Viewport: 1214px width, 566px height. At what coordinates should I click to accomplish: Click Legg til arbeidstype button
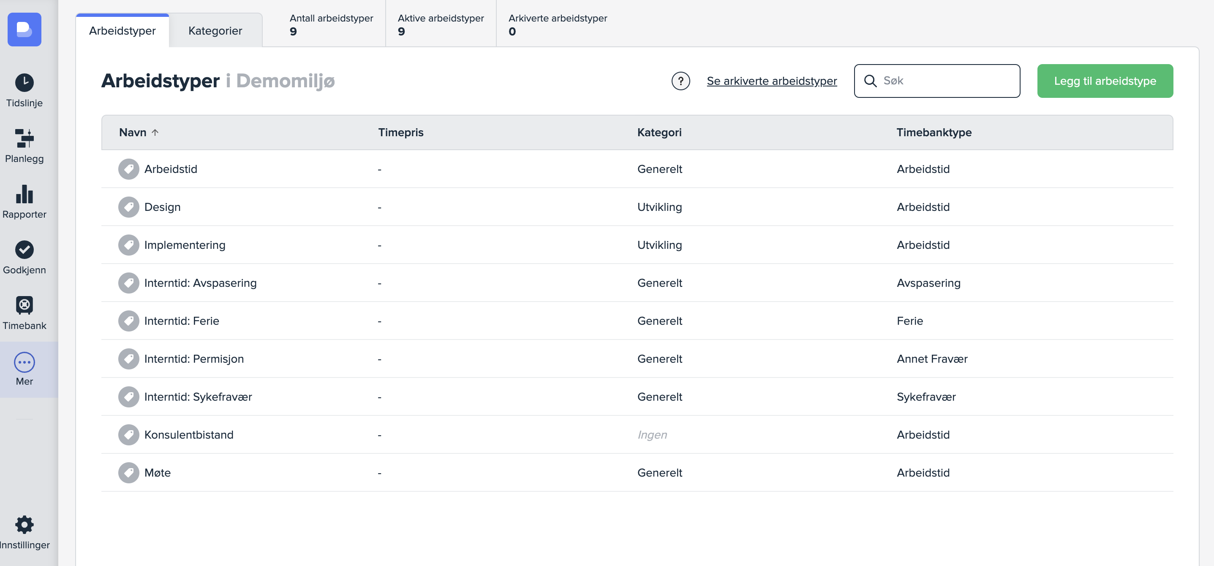tap(1104, 81)
